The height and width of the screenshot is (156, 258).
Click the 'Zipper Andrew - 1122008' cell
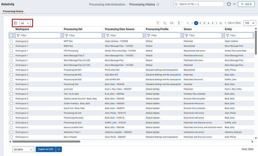[x=116, y=41]
